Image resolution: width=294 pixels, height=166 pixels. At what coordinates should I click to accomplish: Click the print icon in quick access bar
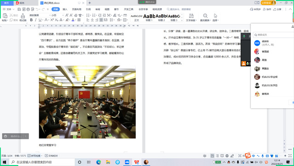click(28, 9)
